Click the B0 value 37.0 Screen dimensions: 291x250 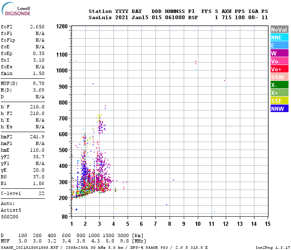[x=39, y=177]
